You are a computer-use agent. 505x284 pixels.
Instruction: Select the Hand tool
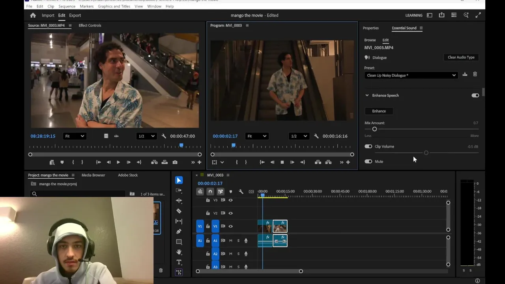coord(179,252)
